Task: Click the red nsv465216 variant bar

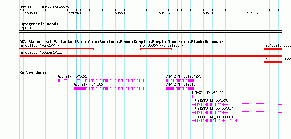Action: coord(273,49)
